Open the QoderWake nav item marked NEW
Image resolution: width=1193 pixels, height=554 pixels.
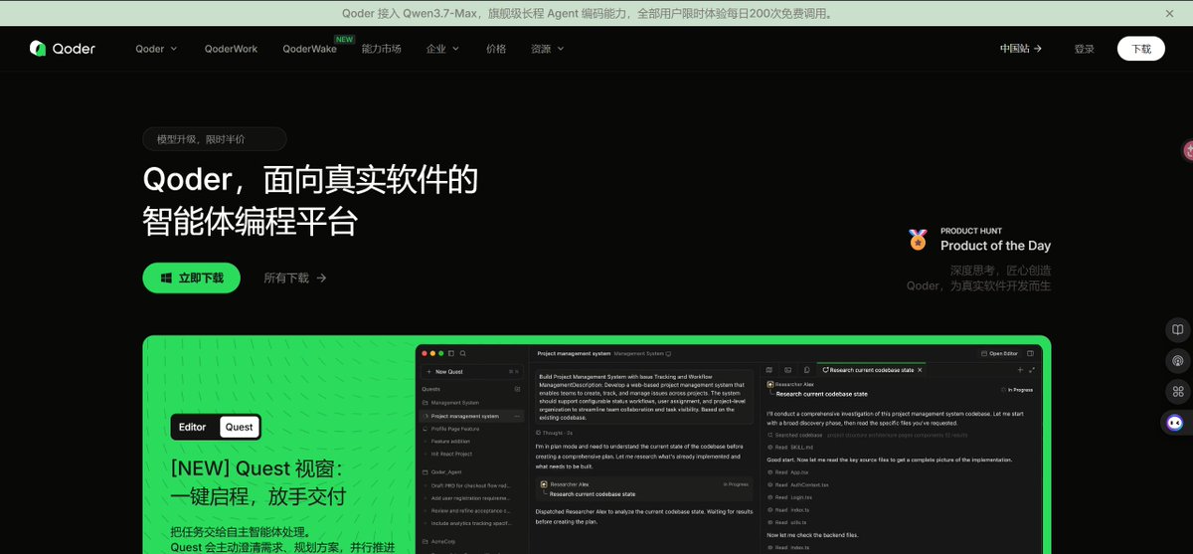point(309,49)
